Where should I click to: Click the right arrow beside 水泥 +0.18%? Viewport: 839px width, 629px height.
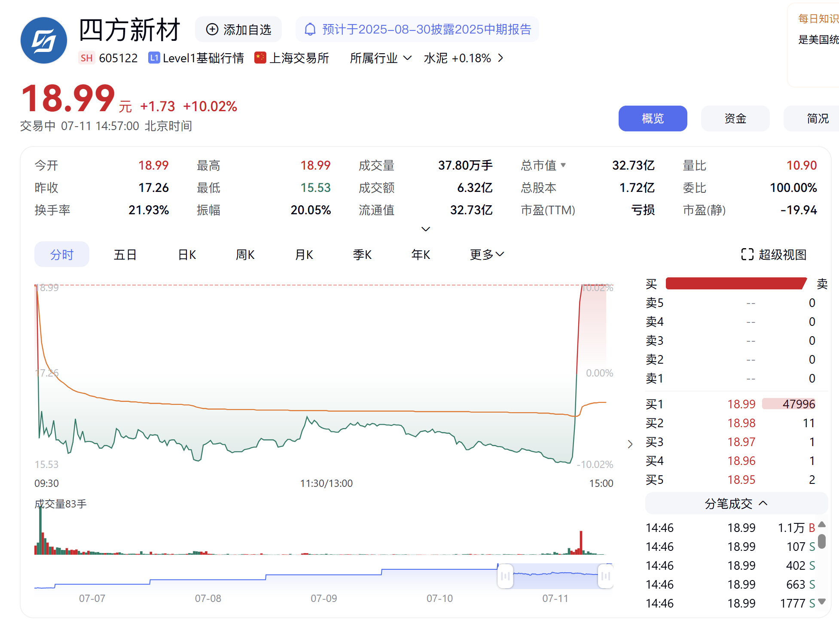coord(500,58)
